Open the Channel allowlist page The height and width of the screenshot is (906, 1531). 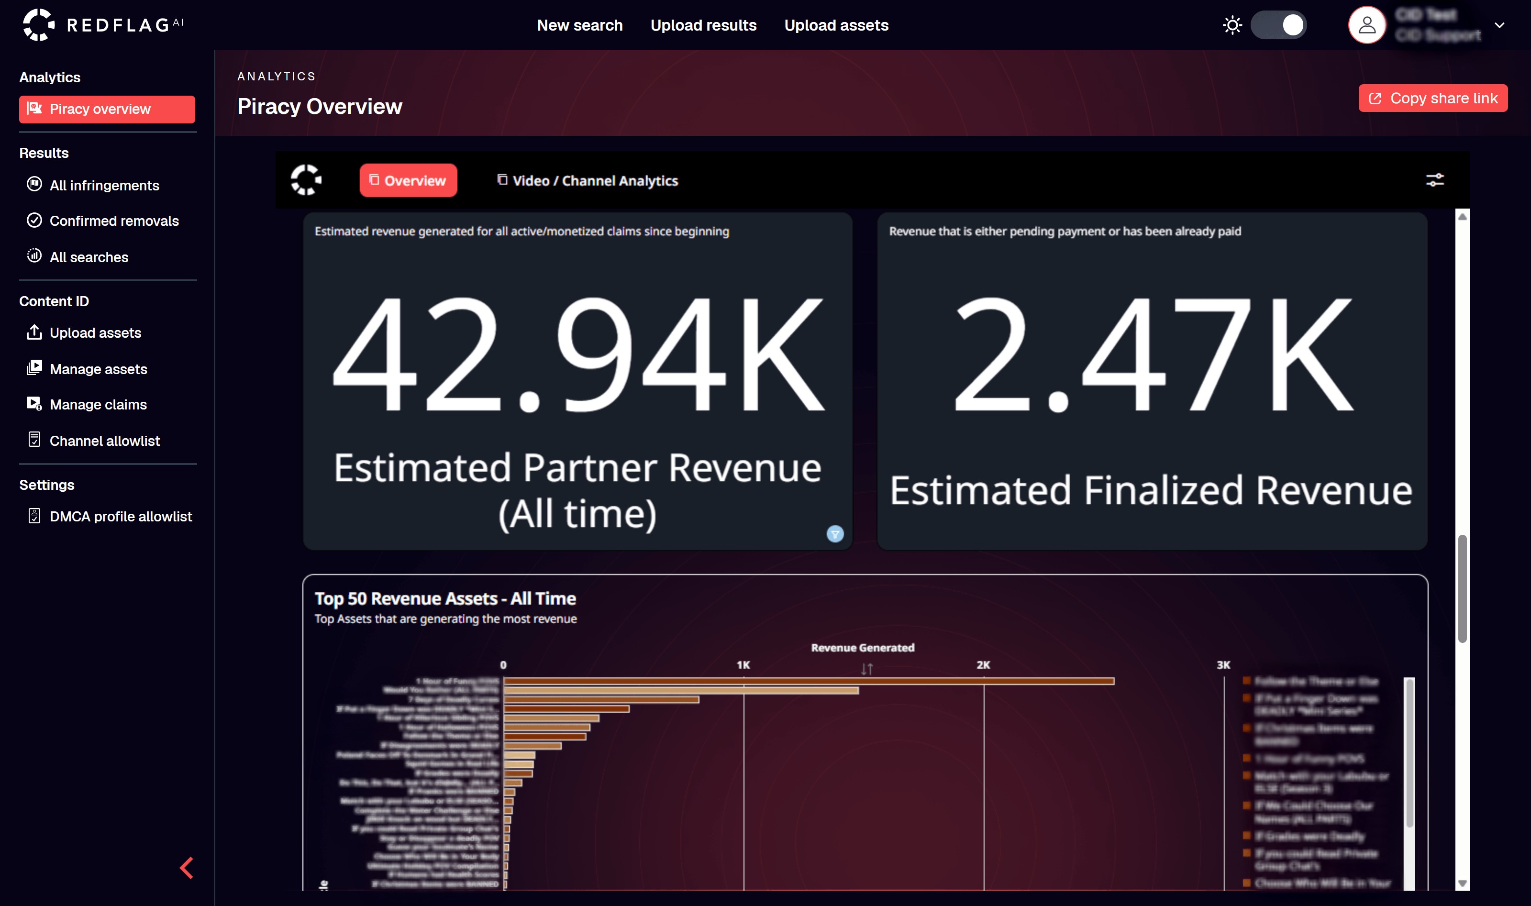click(x=104, y=441)
